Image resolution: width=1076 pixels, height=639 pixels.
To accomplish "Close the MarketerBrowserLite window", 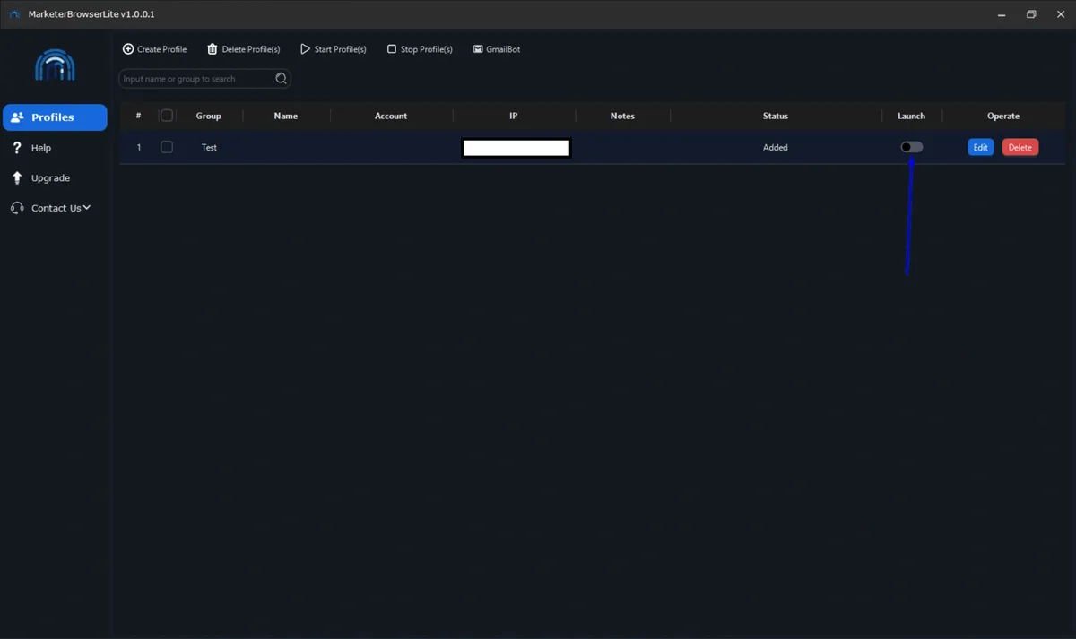I will 1061,14.
